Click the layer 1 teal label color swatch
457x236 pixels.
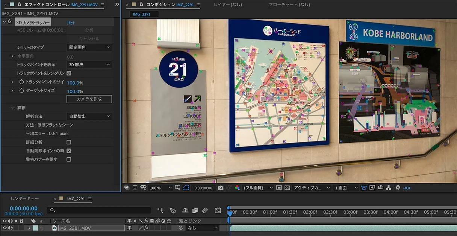[35, 228]
